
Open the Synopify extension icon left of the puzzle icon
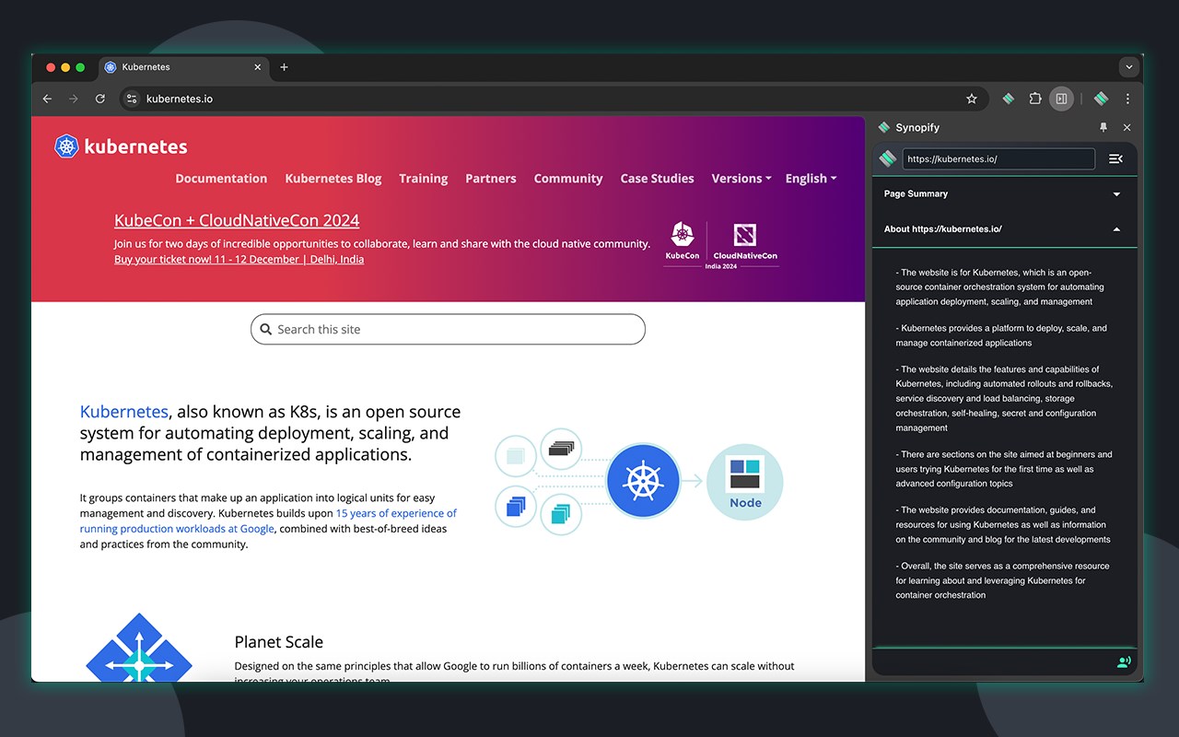(x=1009, y=99)
